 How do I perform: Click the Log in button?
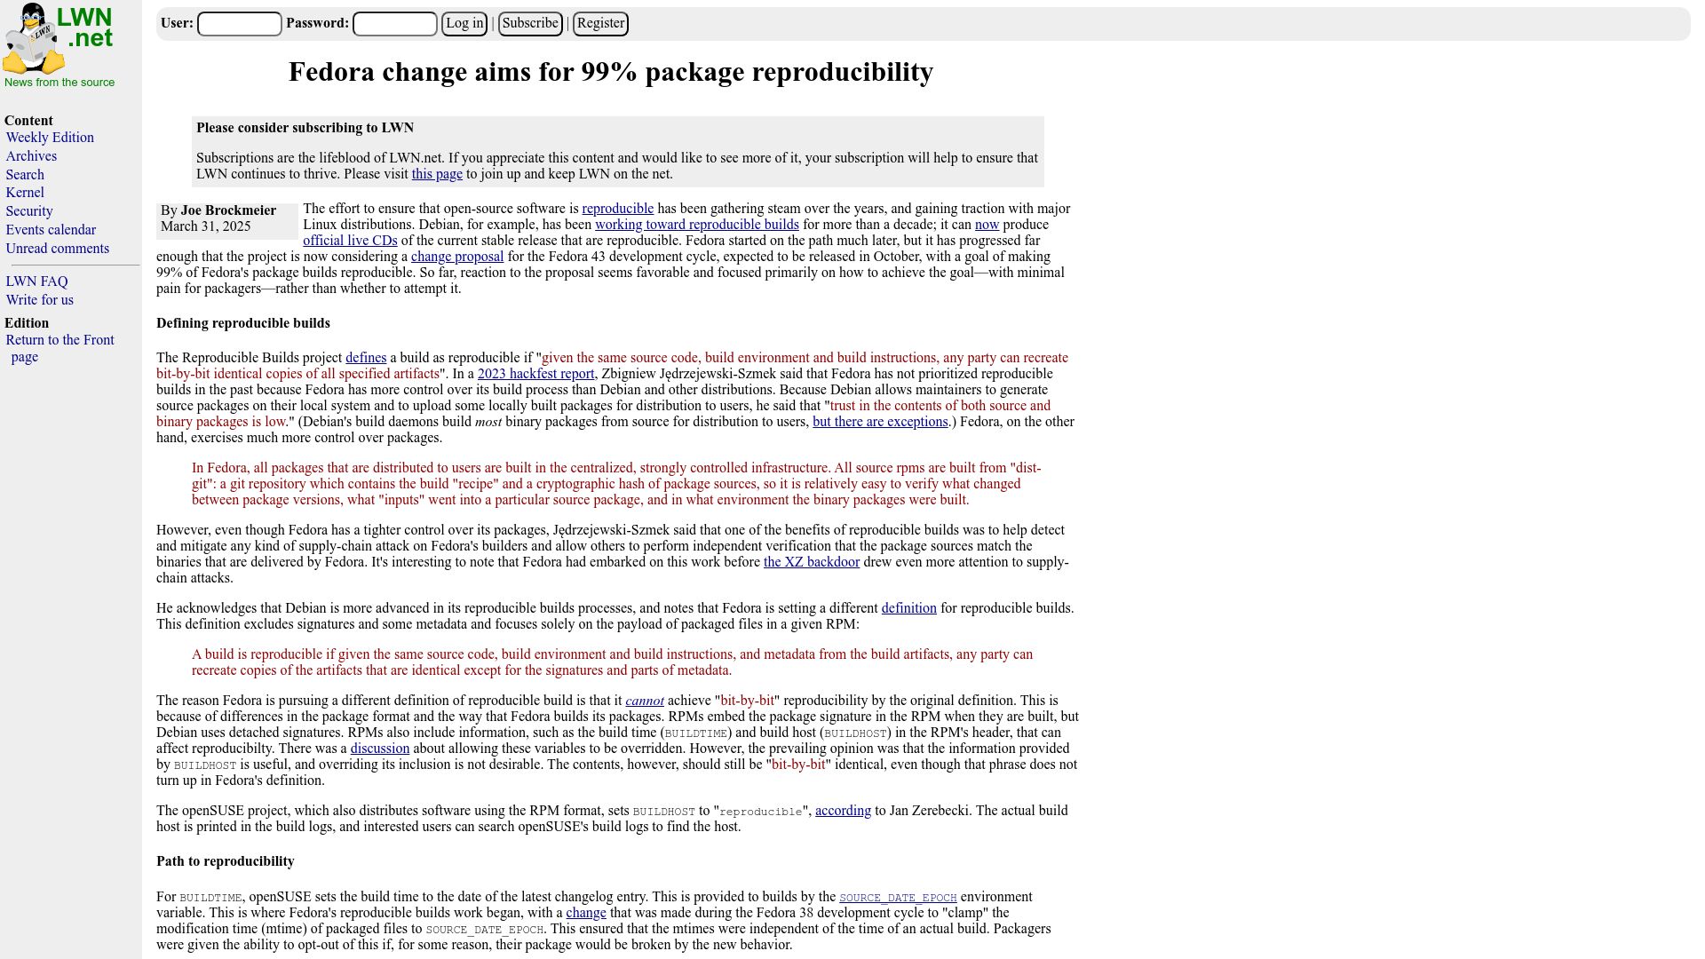coord(464,24)
